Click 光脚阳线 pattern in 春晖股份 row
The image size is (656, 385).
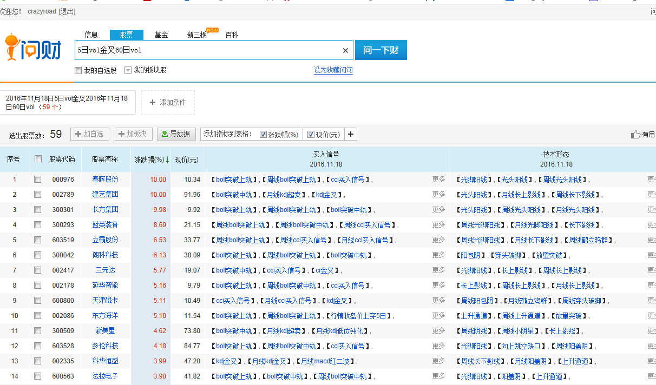[x=474, y=180]
